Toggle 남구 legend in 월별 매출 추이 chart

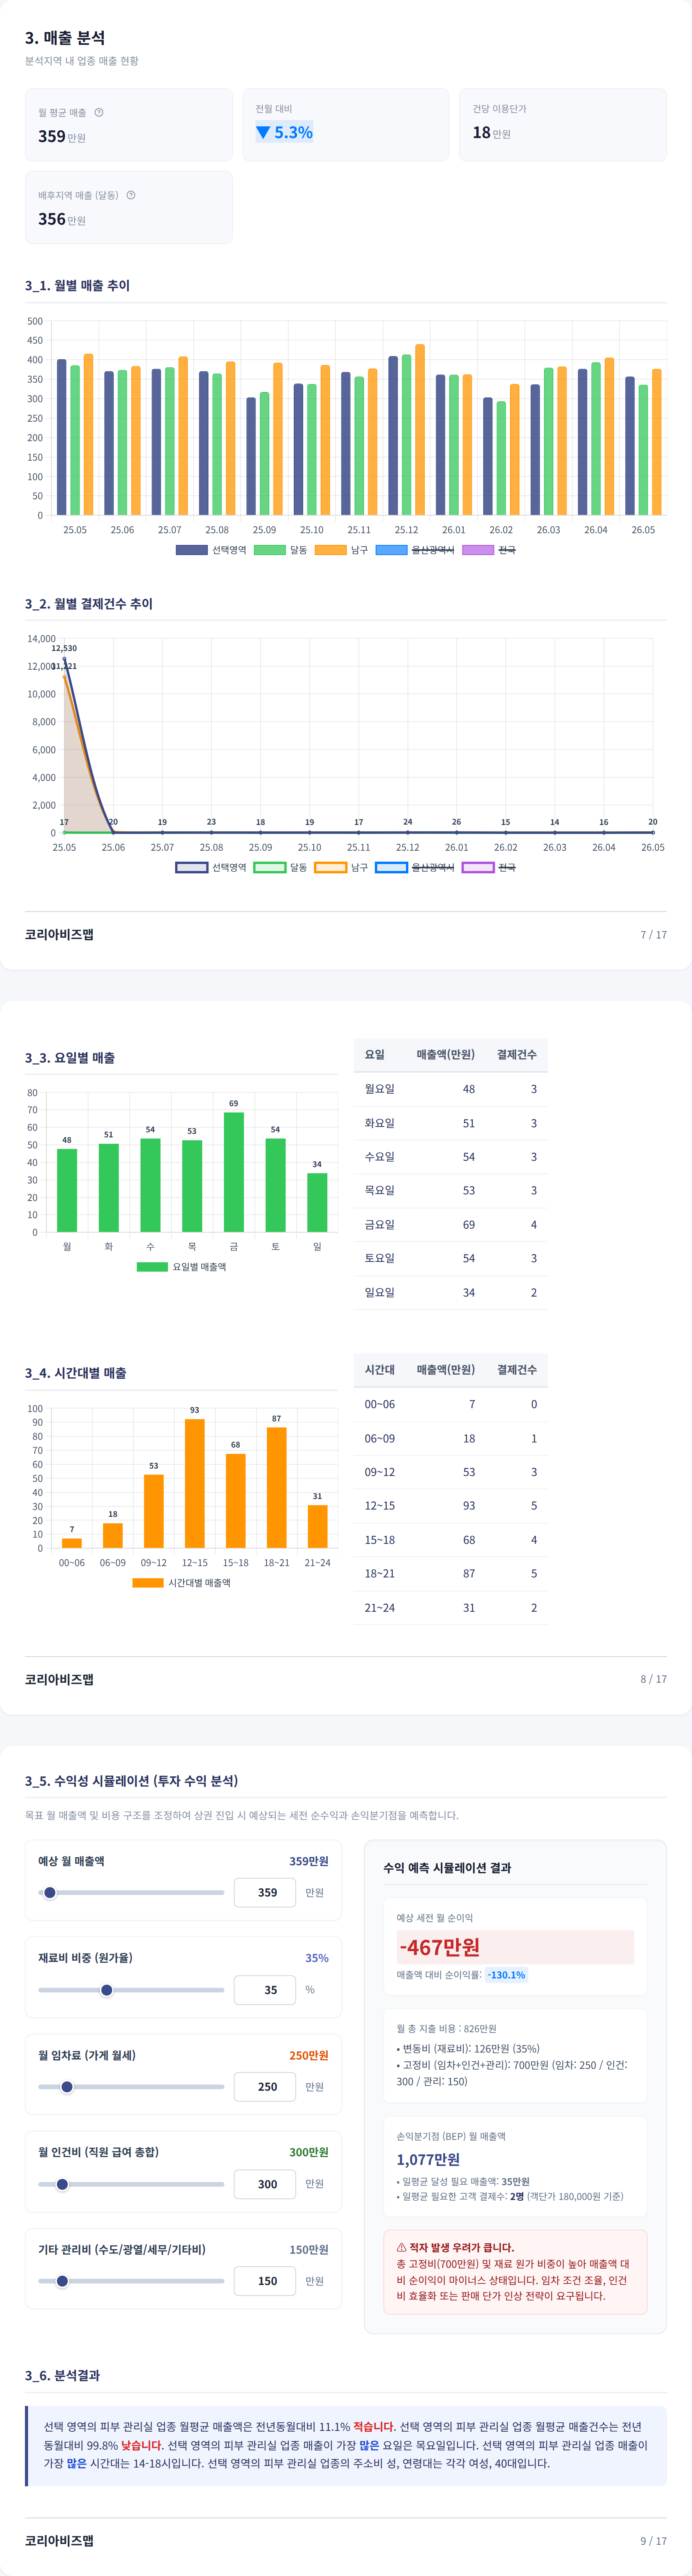coord(341,550)
